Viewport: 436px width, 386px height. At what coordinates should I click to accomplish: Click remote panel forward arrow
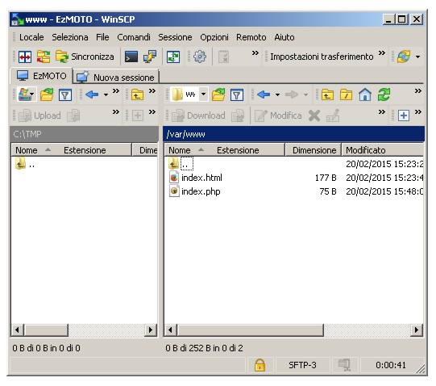tap(292, 94)
